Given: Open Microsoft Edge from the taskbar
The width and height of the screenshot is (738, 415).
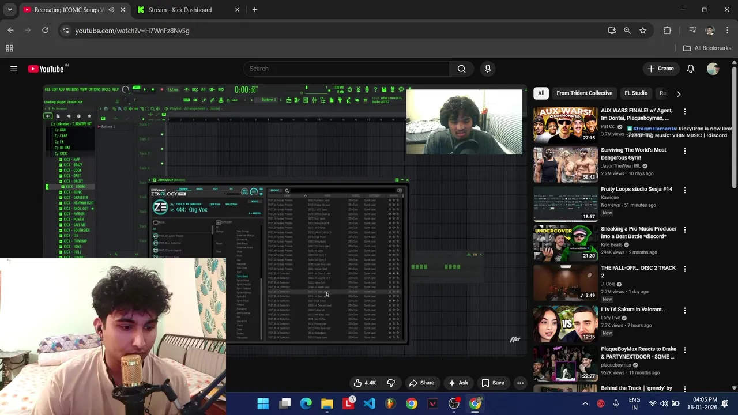Looking at the screenshot, I should coord(306,403).
